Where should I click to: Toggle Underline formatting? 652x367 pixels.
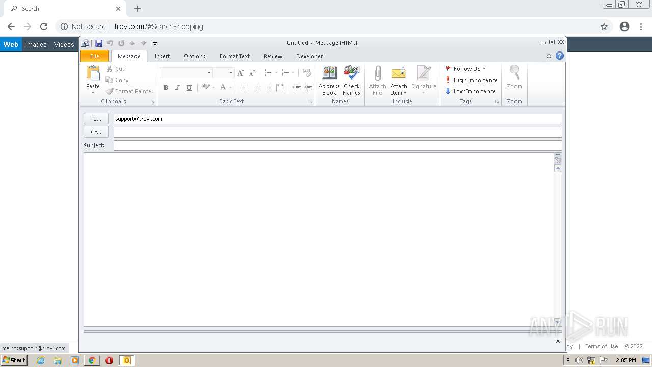coord(189,88)
